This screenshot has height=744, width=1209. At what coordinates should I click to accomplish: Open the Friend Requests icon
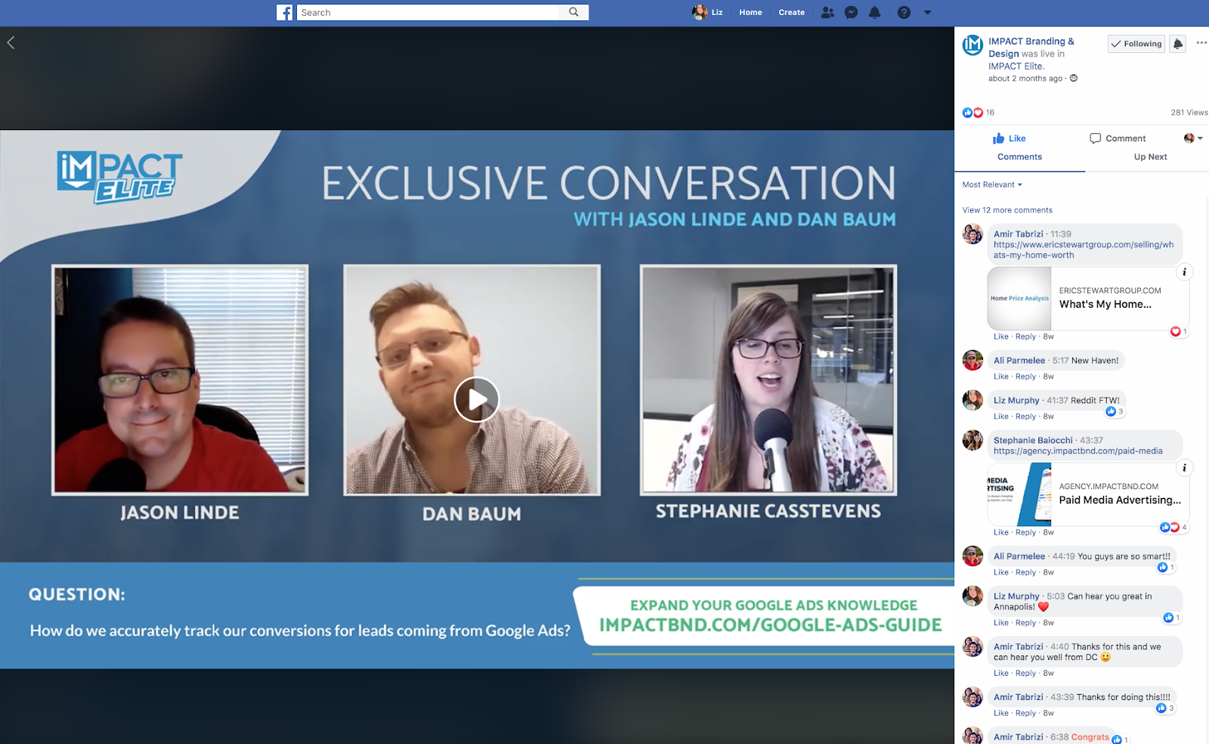827,12
